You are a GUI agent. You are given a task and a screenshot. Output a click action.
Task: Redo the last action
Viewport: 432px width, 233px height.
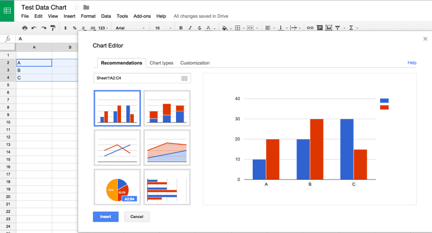point(44,28)
